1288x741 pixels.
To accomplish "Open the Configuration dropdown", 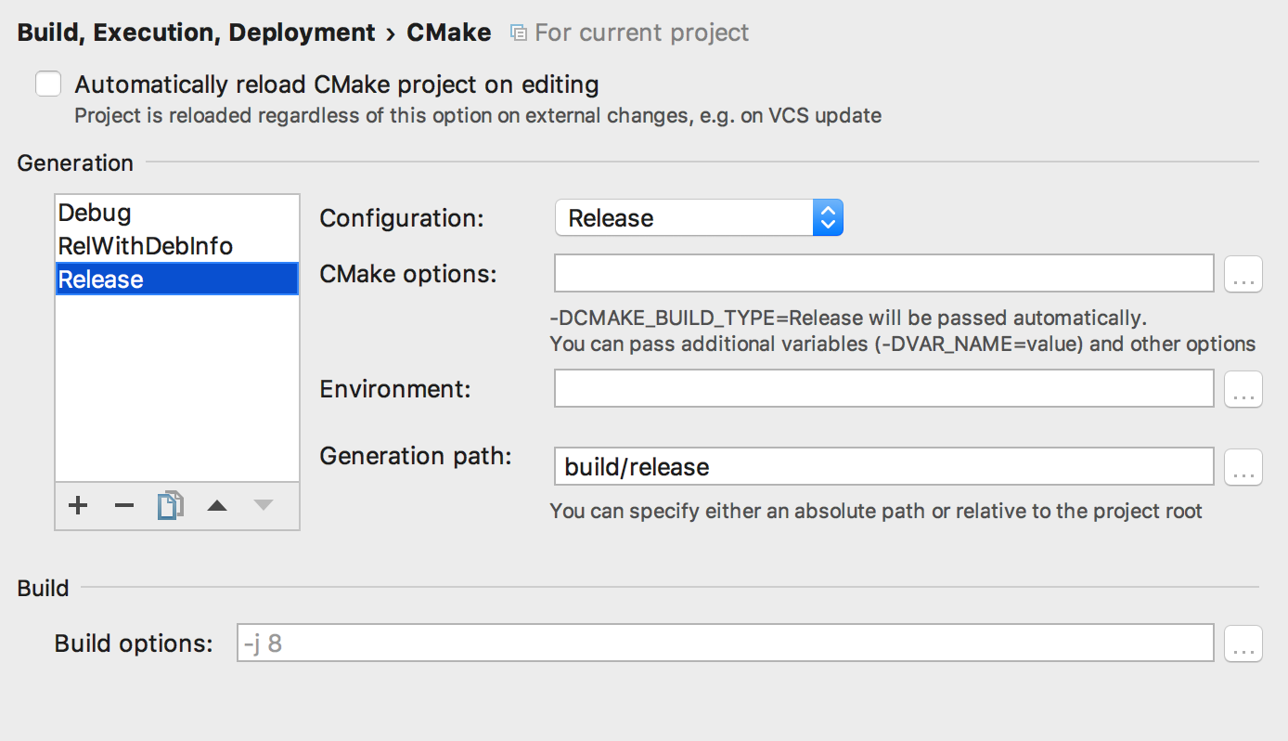I will click(x=699, y=218).
